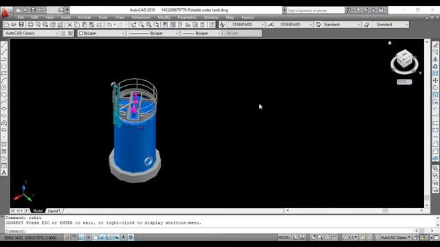Open the AutoCAD application menu button

click(5, 12)
